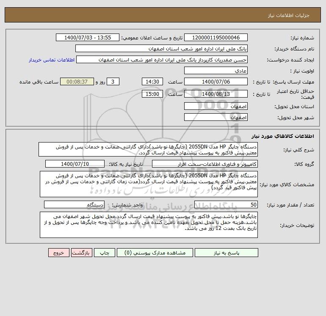Click the general need description text box
This screenshot has height=316, width=326.
148,149
